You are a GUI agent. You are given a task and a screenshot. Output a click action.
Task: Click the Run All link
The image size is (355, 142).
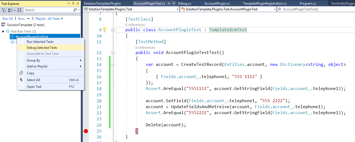click(x=8, y=19)
